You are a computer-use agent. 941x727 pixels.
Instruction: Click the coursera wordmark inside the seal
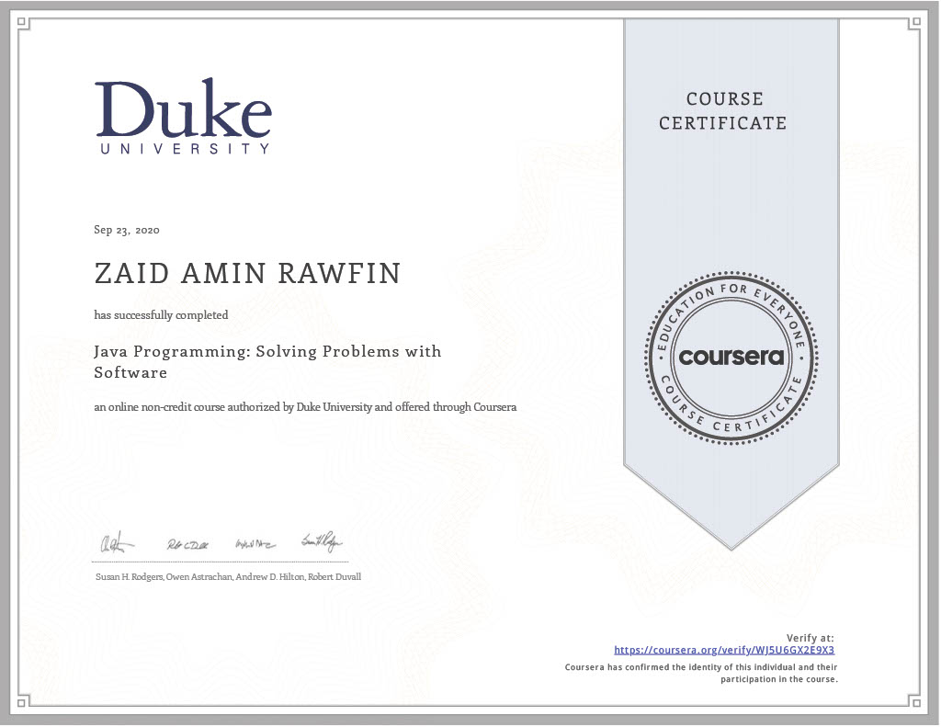731,357
